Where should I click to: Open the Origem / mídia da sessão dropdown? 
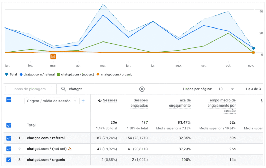[x=52, y=101]
